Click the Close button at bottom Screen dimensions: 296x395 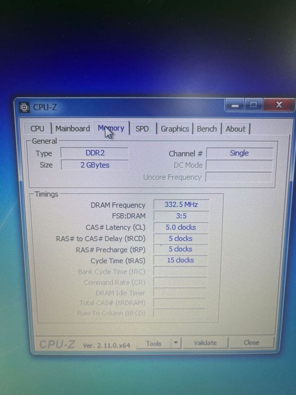point(251,343)
